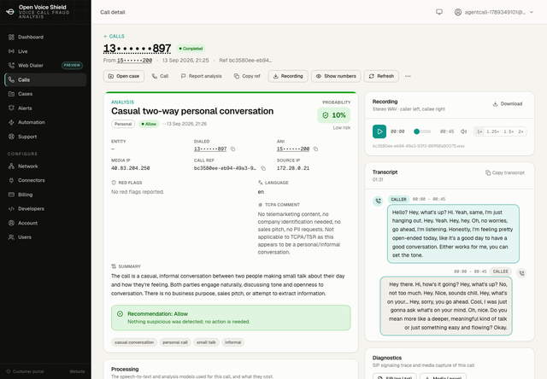
Task: Go to Automation page
Action: coord(45,122)
